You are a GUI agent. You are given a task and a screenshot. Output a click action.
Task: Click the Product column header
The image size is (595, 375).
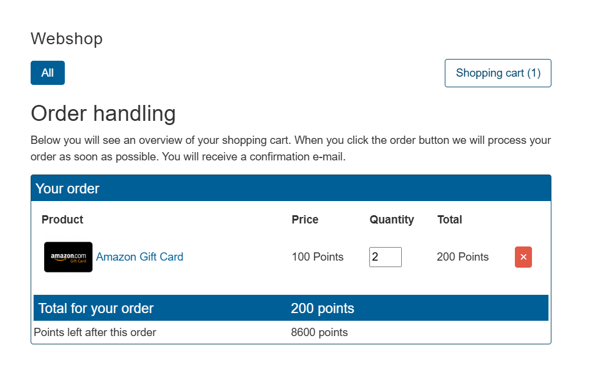coord(62,220)
